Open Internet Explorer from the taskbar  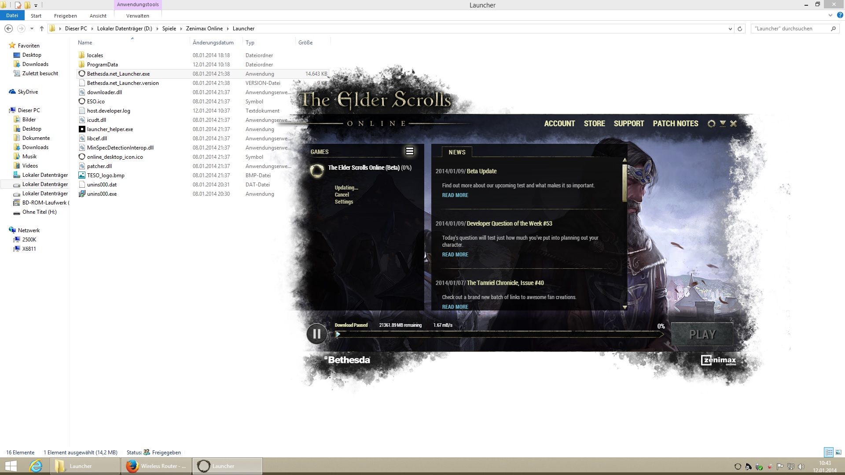click(36, 466)
